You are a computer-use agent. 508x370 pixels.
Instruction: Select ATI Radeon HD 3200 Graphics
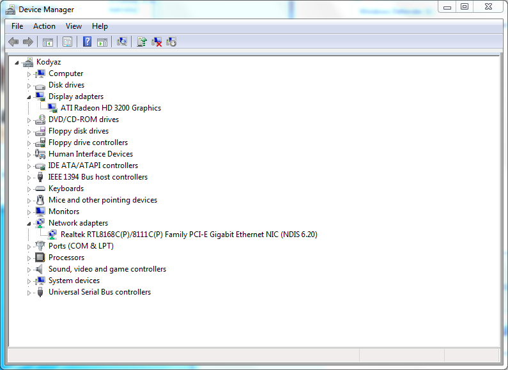click(111, 108)
